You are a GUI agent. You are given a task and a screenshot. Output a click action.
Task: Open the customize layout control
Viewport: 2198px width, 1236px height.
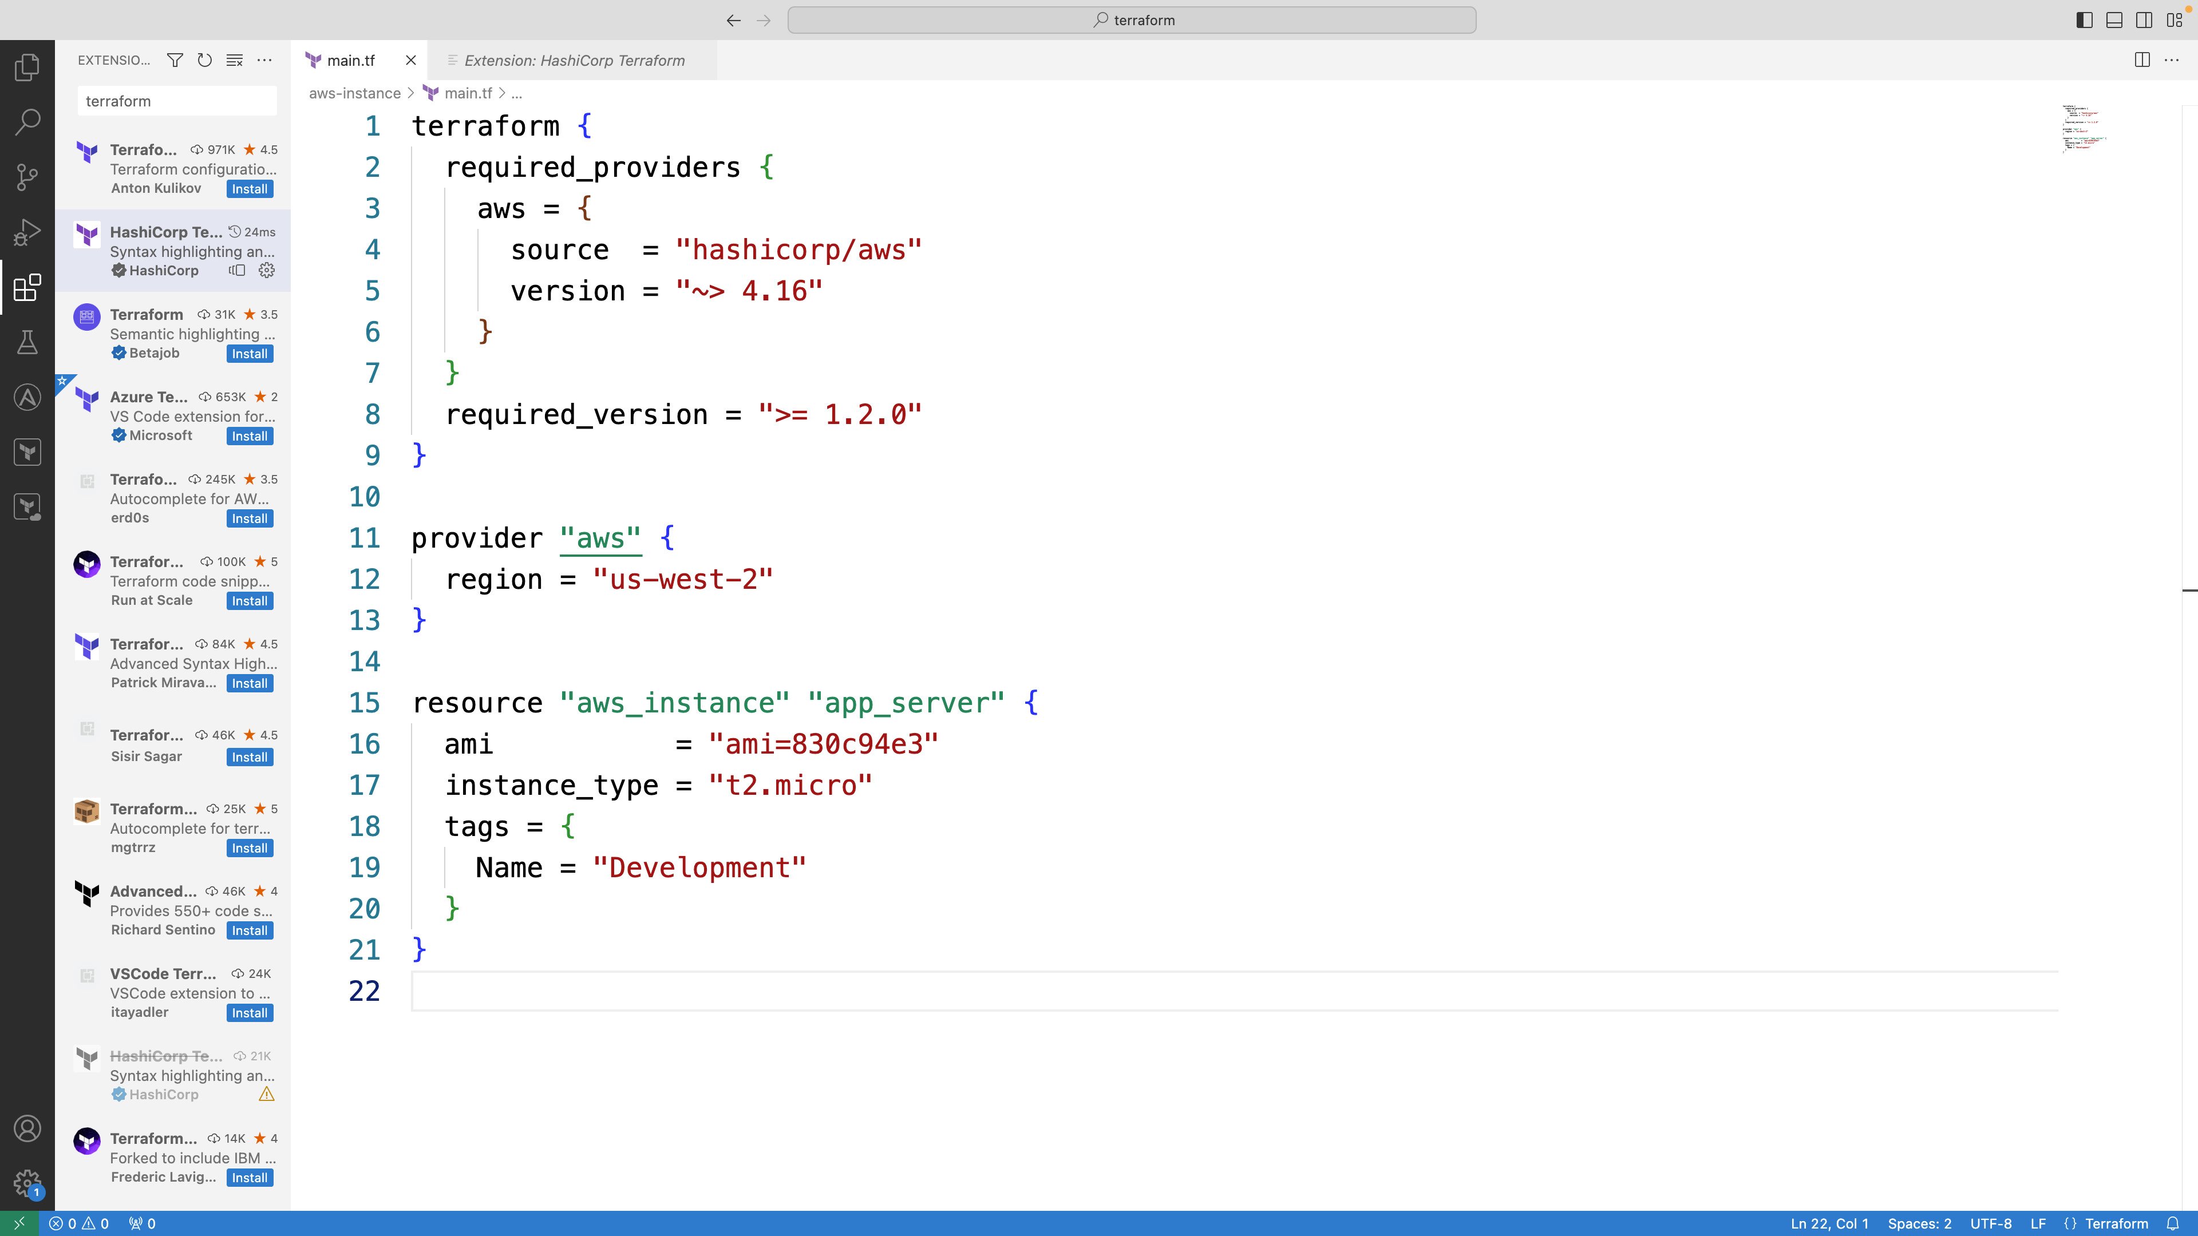pos(2175,21)
